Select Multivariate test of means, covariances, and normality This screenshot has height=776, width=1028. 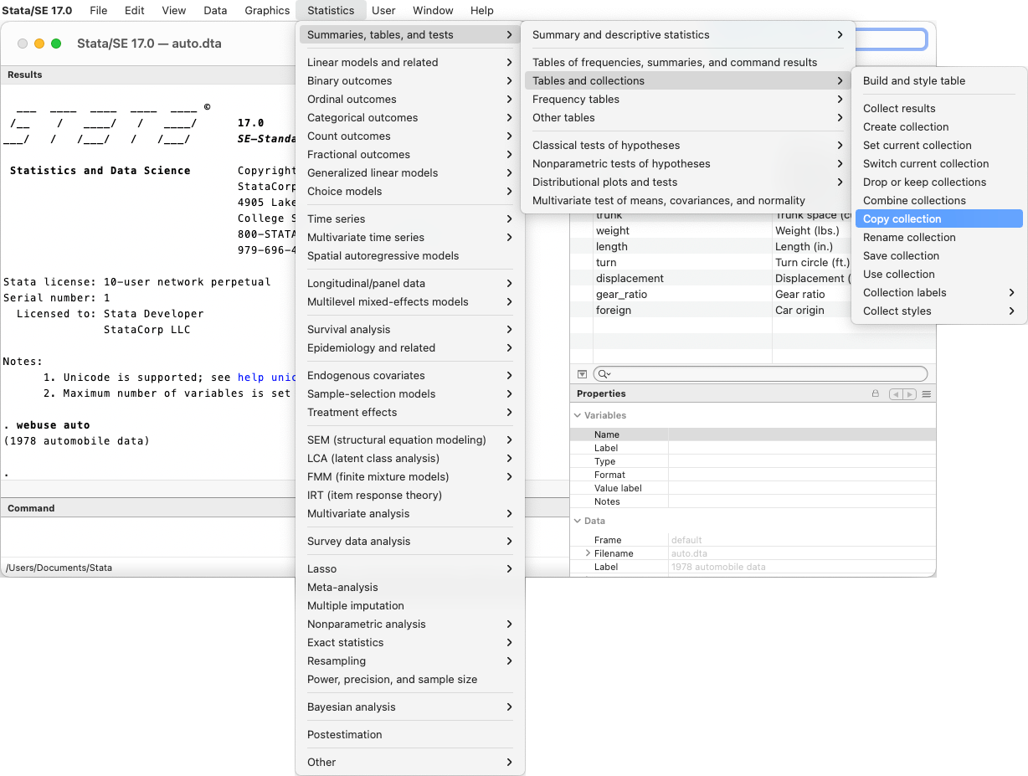click(687, 200)
